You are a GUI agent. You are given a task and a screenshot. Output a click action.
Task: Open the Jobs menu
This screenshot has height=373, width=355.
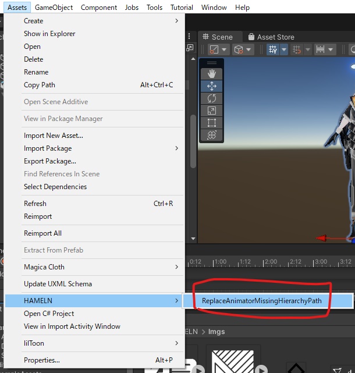point(132,8)
